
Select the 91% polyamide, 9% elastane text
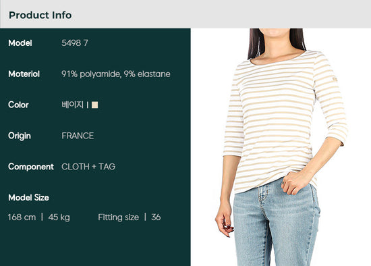pos(116,74)
